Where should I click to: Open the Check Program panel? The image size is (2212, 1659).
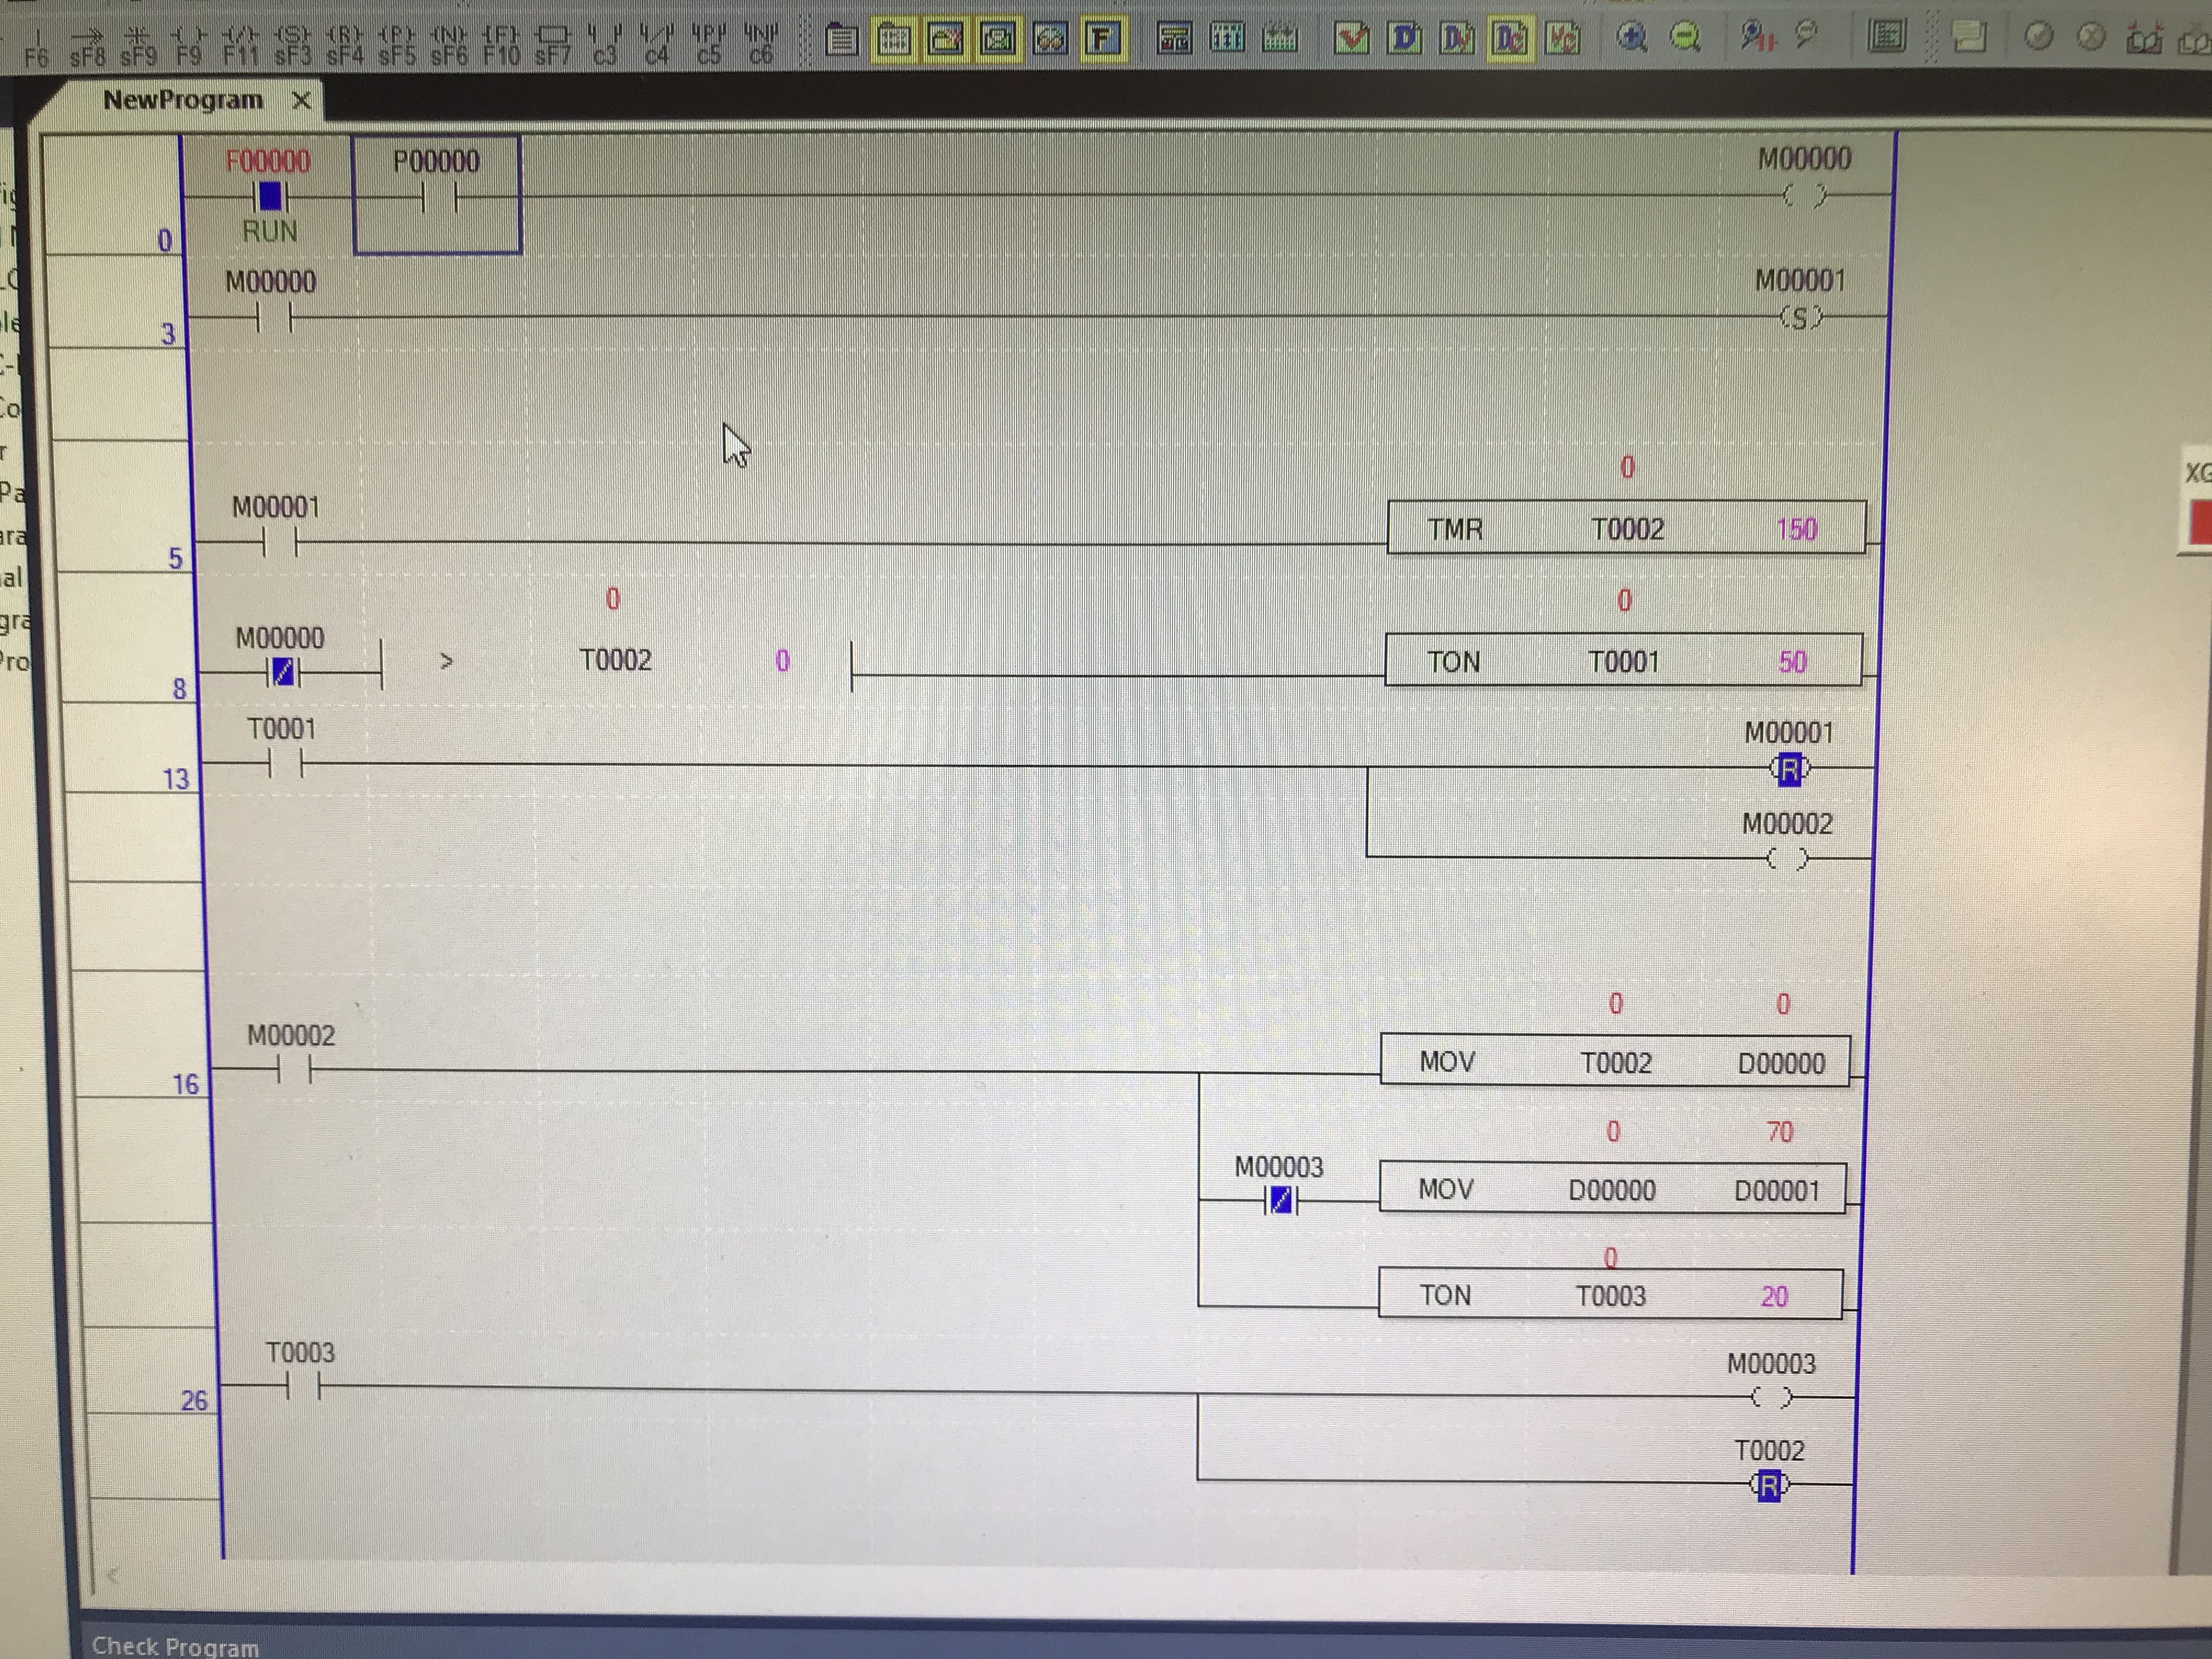coord(175,1646)
